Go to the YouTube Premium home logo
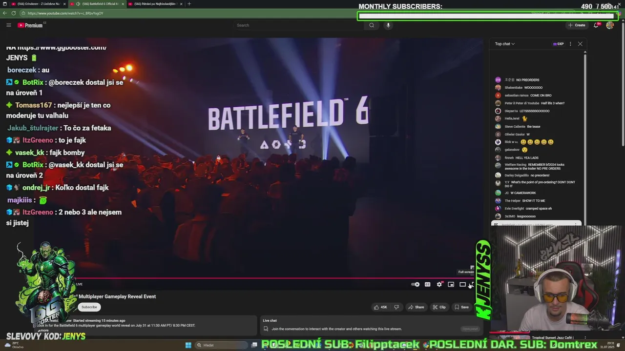Image resolution: width=625 pixels, height=351 pixels. coord(31,25)
